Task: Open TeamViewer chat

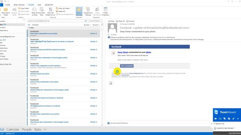Action: (224, 118)
